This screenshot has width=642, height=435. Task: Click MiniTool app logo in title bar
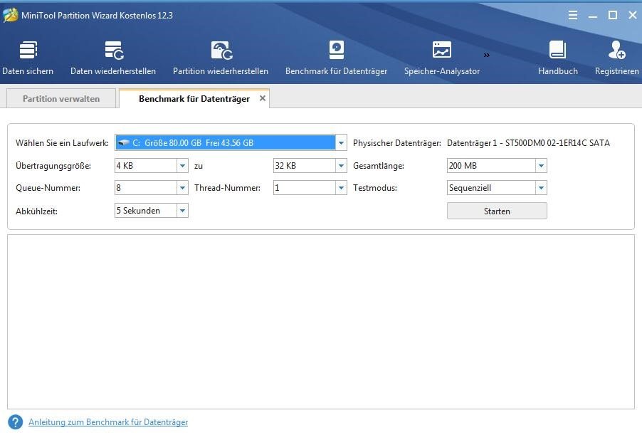point(10,15)
